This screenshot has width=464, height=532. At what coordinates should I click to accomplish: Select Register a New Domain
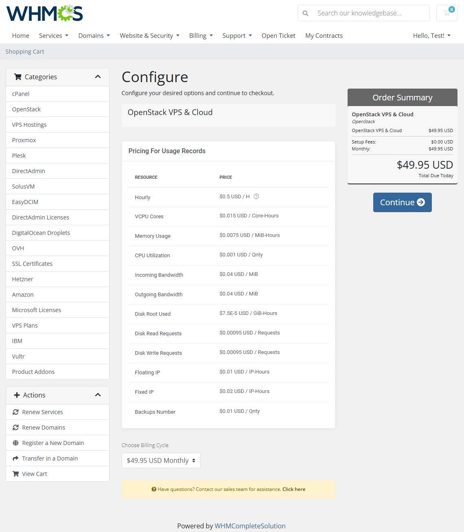pyautogui.click(x=53, y=443)
